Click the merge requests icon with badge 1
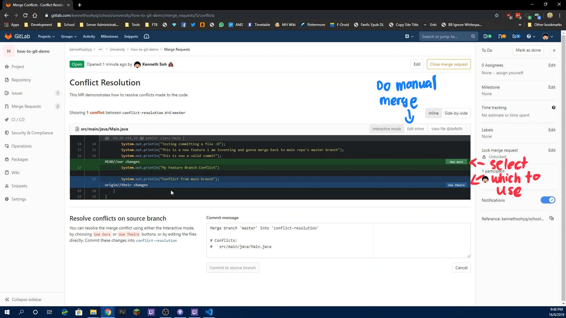This screenshot has width=566, height=318. (502, 36)
